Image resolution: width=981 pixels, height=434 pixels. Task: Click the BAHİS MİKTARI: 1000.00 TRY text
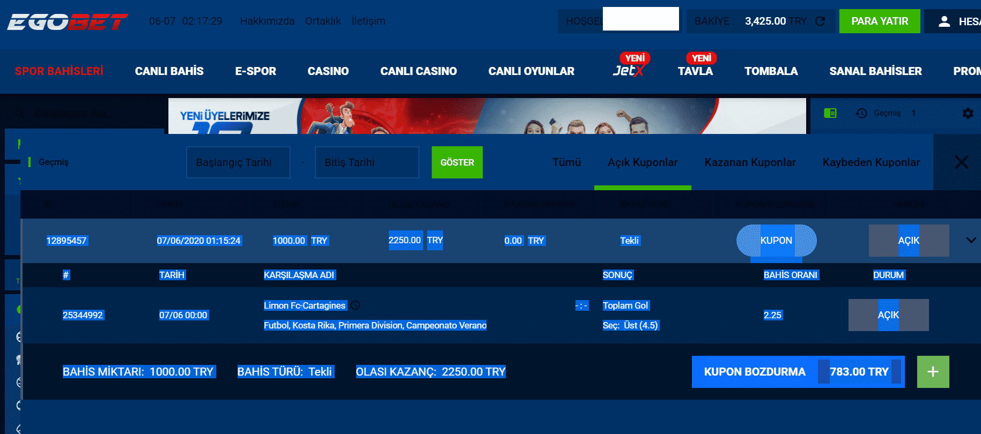pyautogui.click(x=138, y=372)
